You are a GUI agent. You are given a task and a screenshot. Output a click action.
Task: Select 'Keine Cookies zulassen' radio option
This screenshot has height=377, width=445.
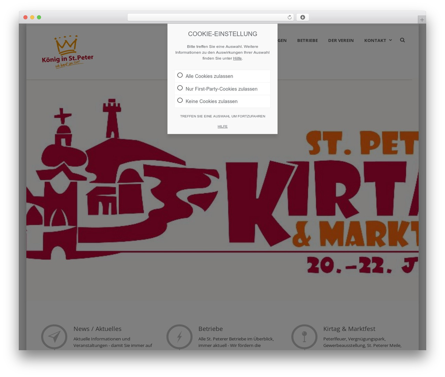[180, 101]
